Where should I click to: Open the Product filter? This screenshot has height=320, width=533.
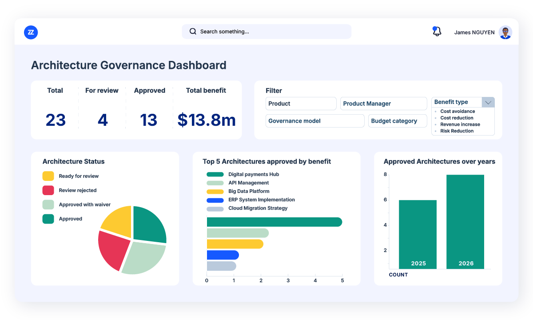pos(301,104)
